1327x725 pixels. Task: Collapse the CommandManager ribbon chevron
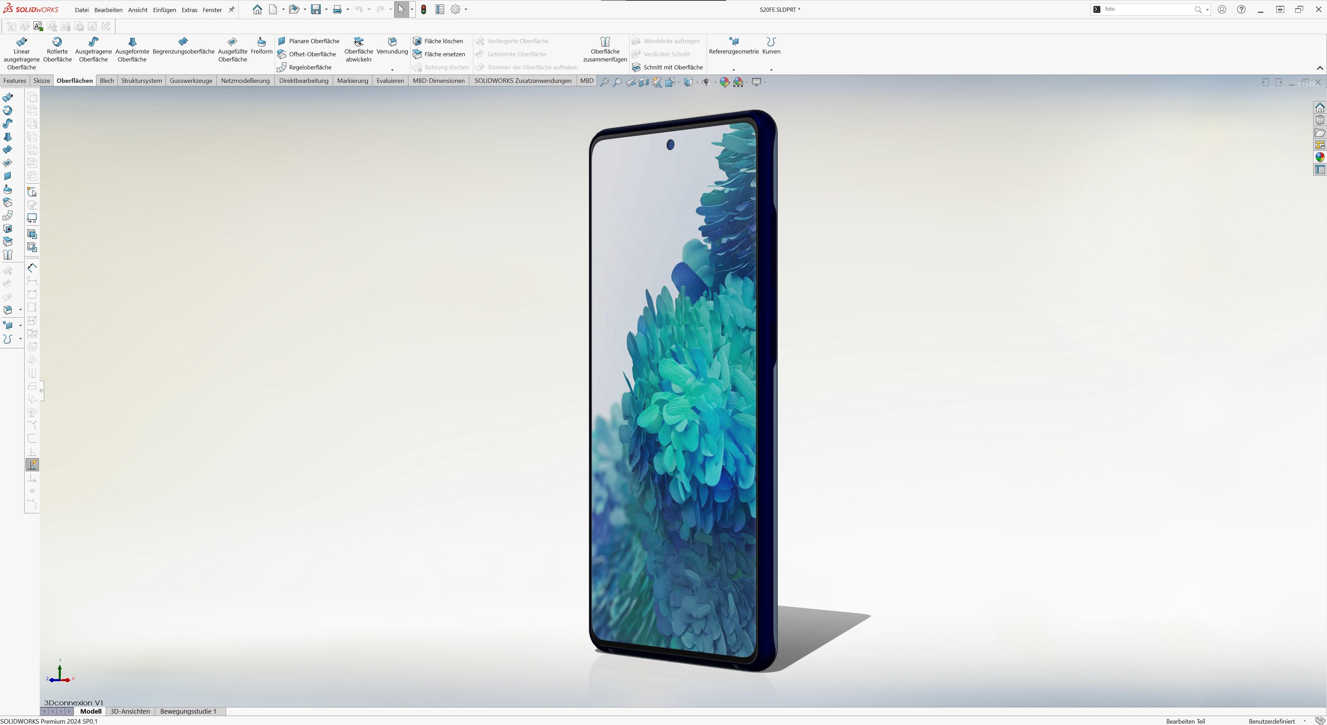(x=1320, y=68)
